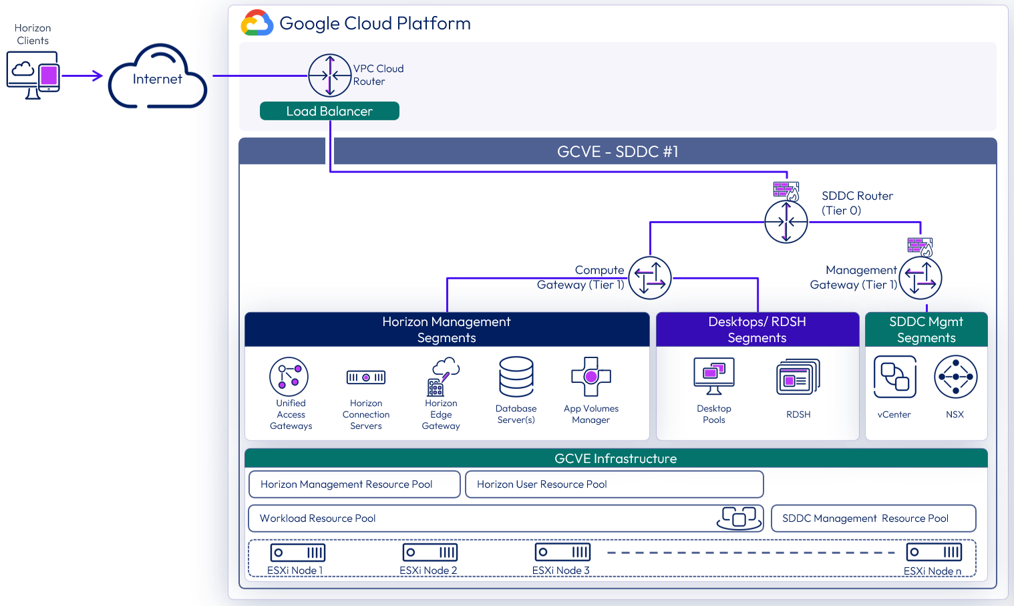The image size is (1014, 606).
Task: Click the Desktop Pools icon
Action: (714, 376)
